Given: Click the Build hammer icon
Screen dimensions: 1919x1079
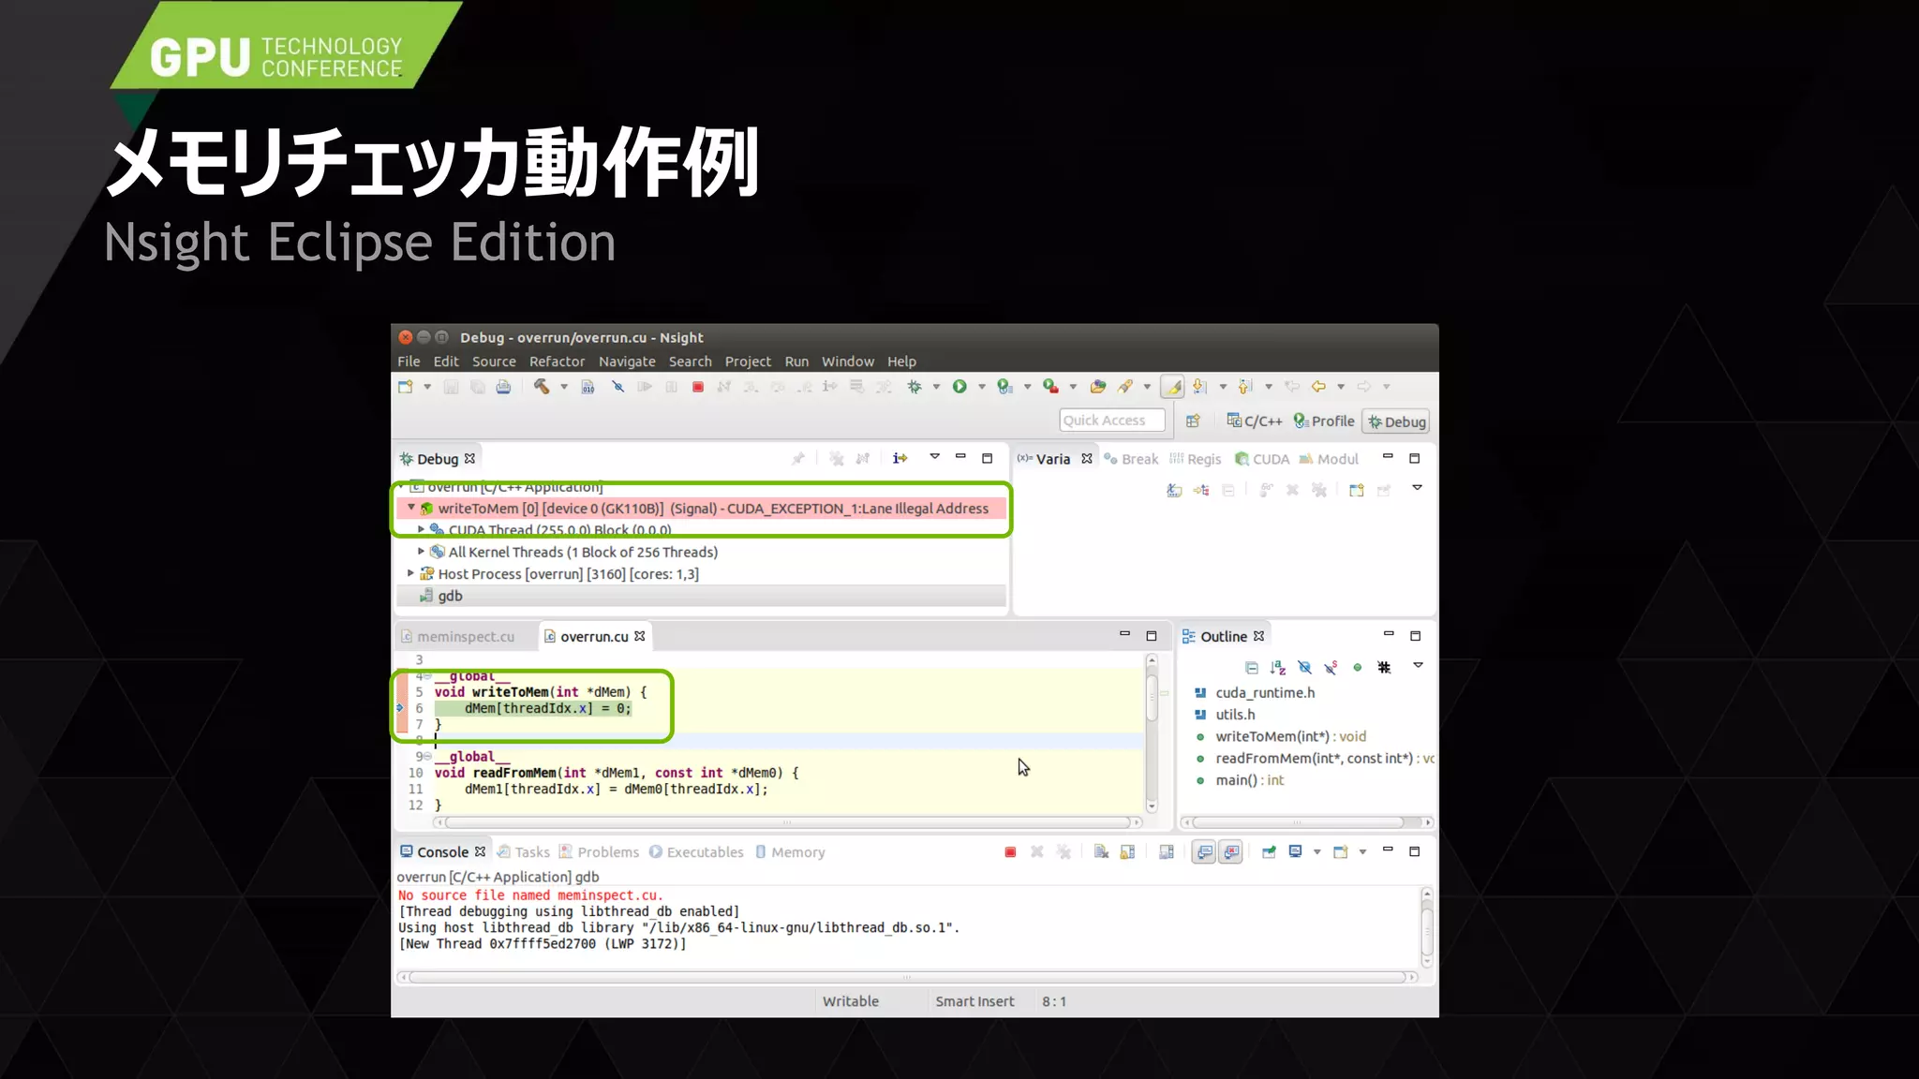Looking at the screenshot, I should point(542,386).
